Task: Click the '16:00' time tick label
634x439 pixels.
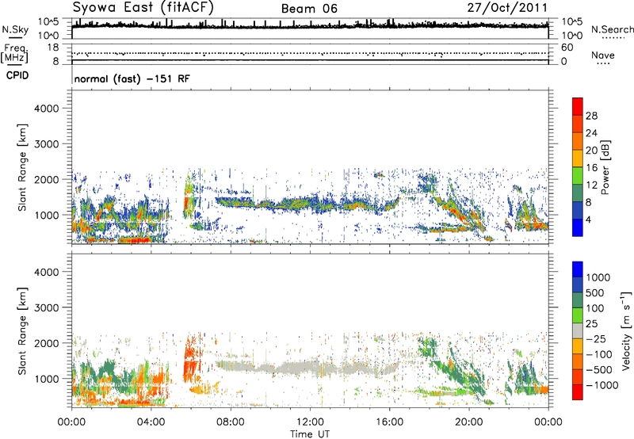Action: click(x=389, y=422)
